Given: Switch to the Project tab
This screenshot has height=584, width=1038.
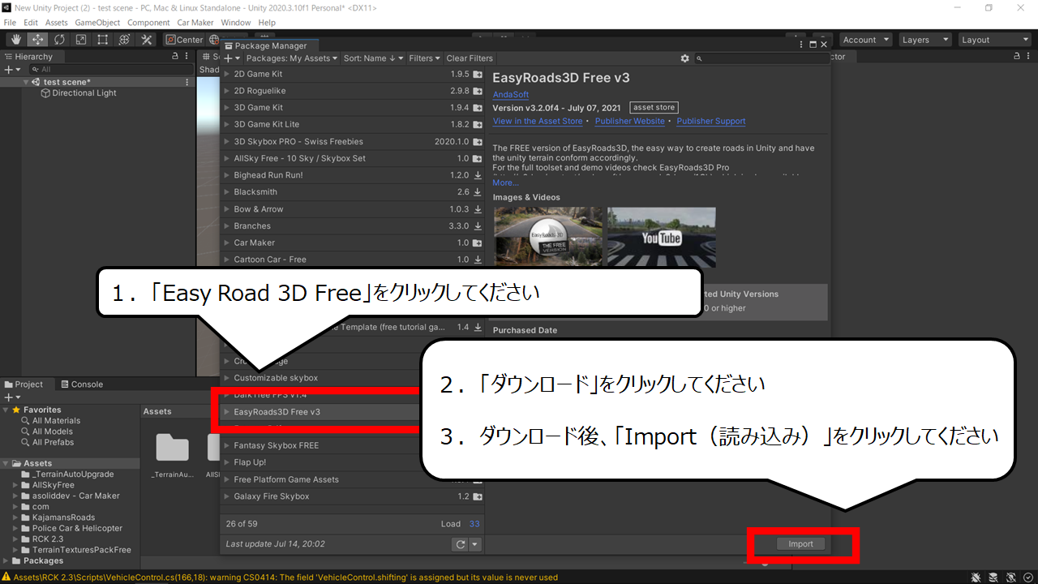Looking at the screenshot, I should [24, 384].
